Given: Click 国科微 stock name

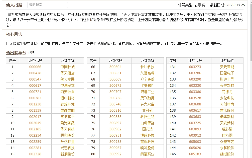Looking at the screenshot, I should point(147,85).
